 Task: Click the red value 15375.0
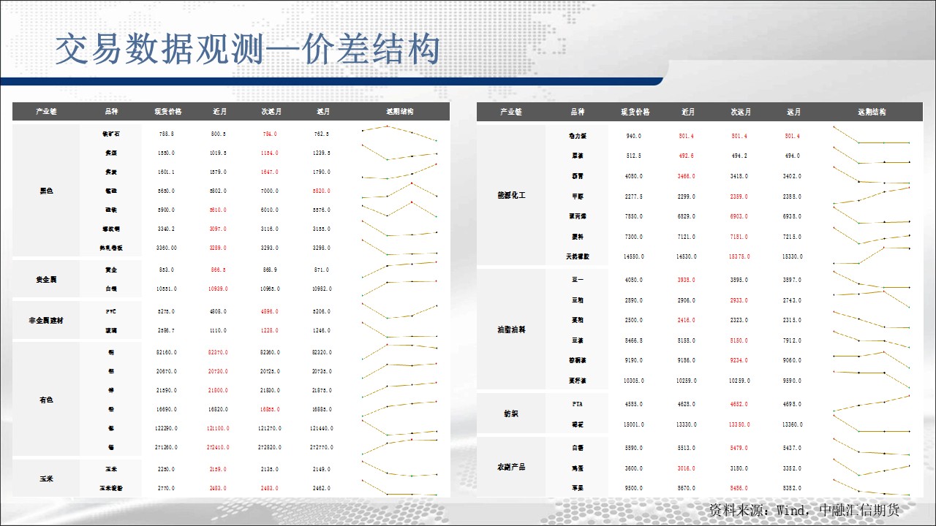(x=739, y=257)
